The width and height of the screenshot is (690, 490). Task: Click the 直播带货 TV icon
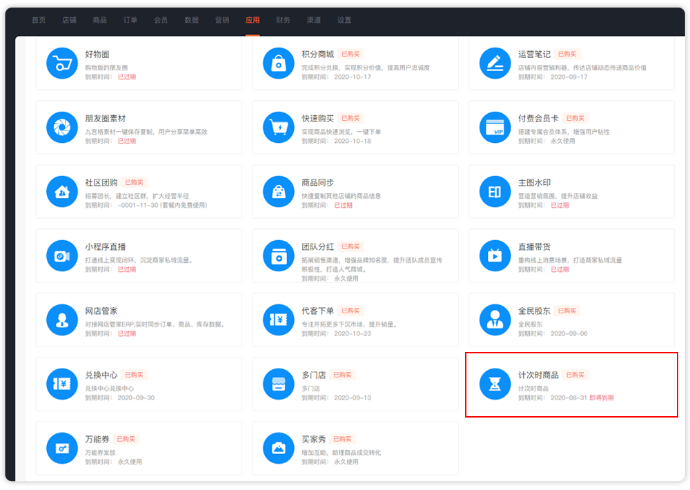(x=495, y=256)
